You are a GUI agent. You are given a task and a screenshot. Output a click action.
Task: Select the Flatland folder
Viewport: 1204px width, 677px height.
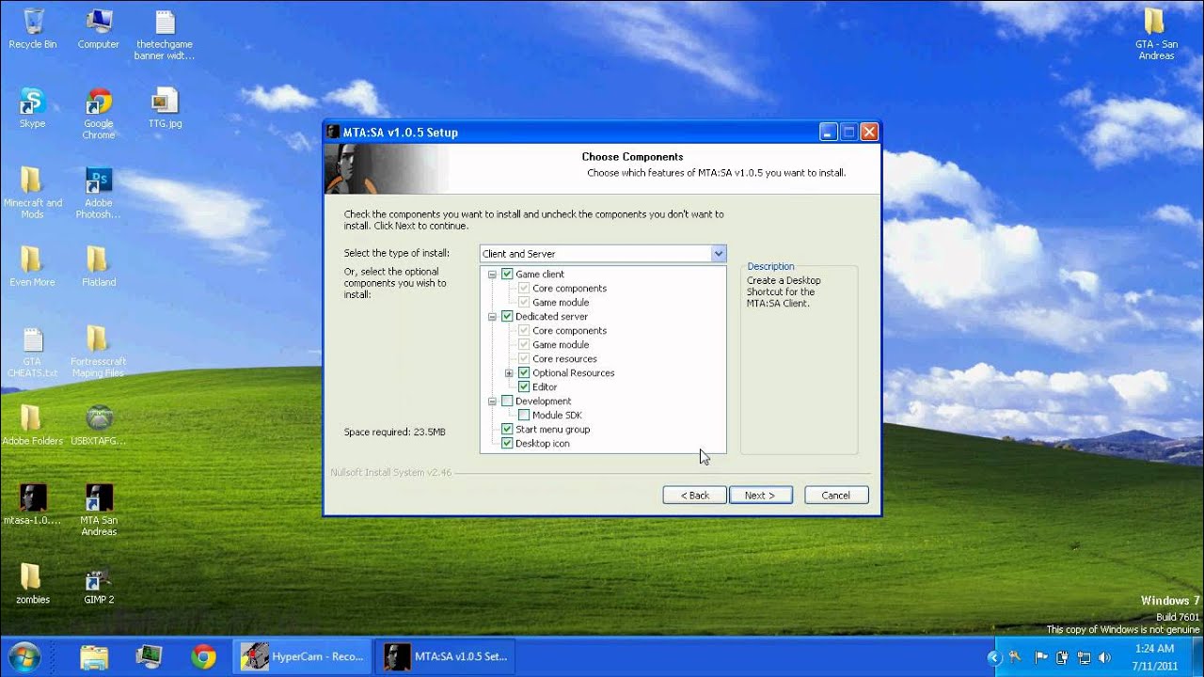[x=99, y=265]
